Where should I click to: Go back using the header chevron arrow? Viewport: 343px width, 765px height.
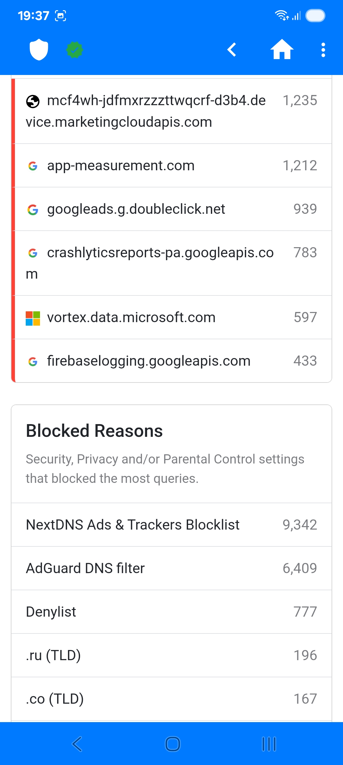click(232, 50)
